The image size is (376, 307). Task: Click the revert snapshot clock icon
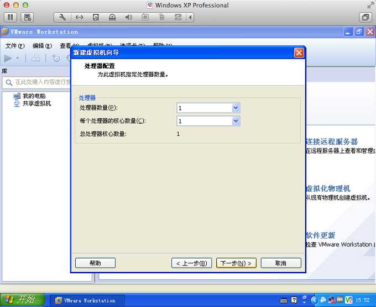click(56, 58)
